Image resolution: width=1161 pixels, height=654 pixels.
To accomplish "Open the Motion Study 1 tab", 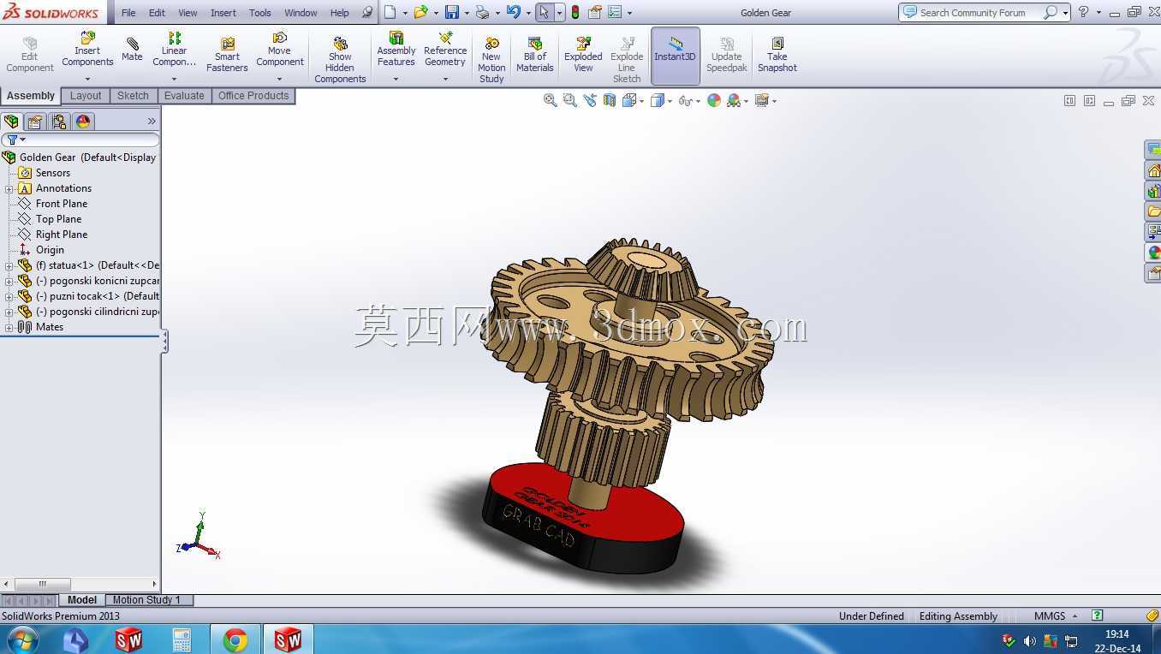I will coord(146,600).
